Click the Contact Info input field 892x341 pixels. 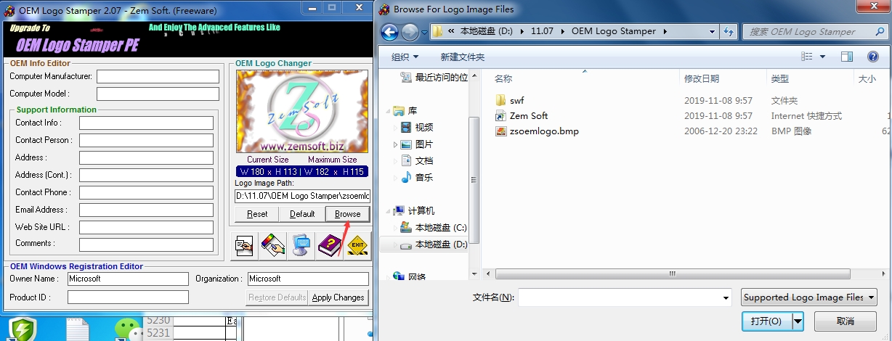(x=146, y=123)
